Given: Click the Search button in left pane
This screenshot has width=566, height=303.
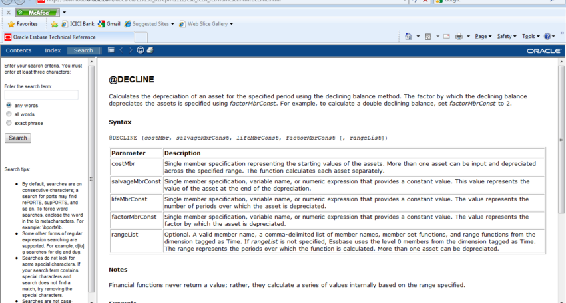Looking at the screenshot, I should (x=18, y=138).
